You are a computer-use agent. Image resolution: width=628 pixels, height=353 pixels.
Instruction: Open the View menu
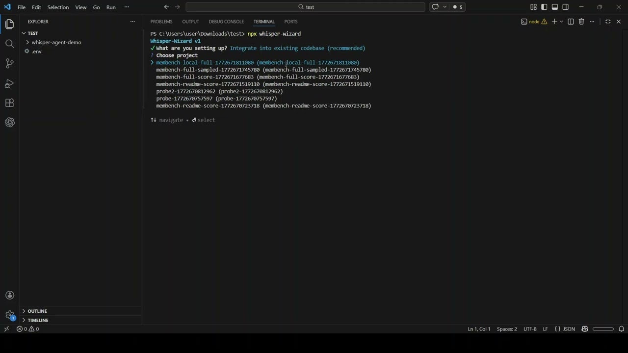point(81,7)
